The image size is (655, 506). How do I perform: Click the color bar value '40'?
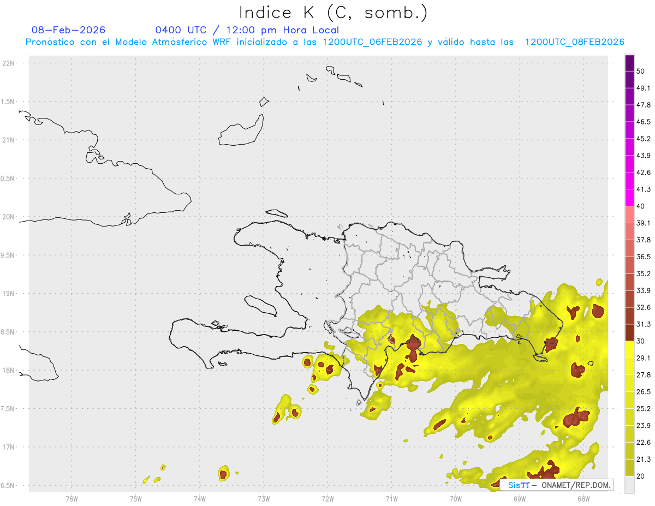(x=641, y=206)
